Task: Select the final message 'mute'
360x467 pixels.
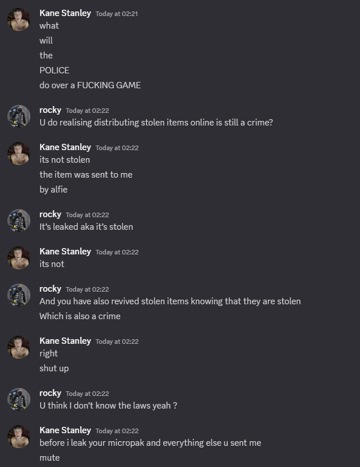Action: click(x=49, y=458)
